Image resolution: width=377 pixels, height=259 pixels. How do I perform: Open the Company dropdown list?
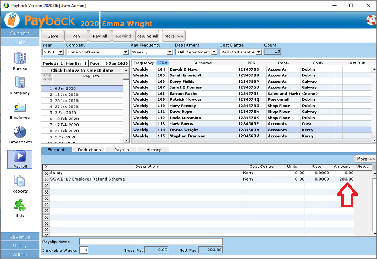(x=125, y=52)
